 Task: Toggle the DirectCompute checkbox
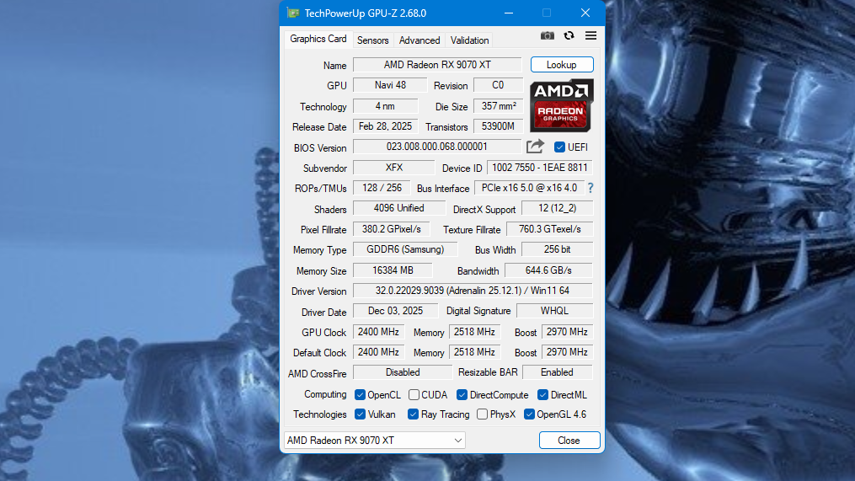coord(462,395)
